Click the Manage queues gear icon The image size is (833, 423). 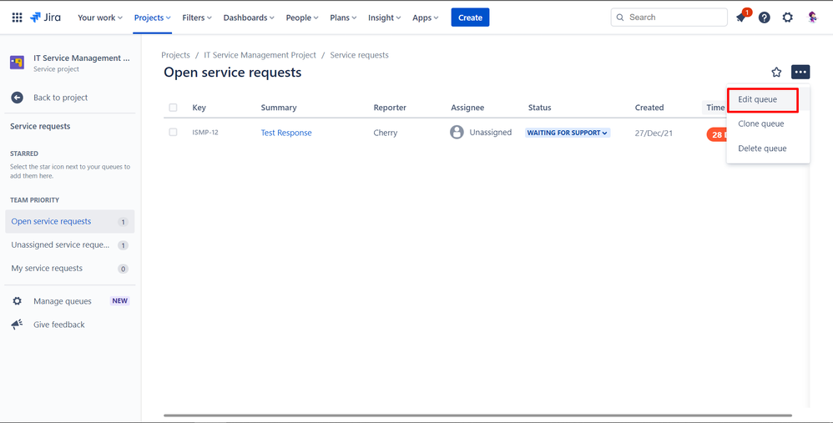tap(17, 301)
